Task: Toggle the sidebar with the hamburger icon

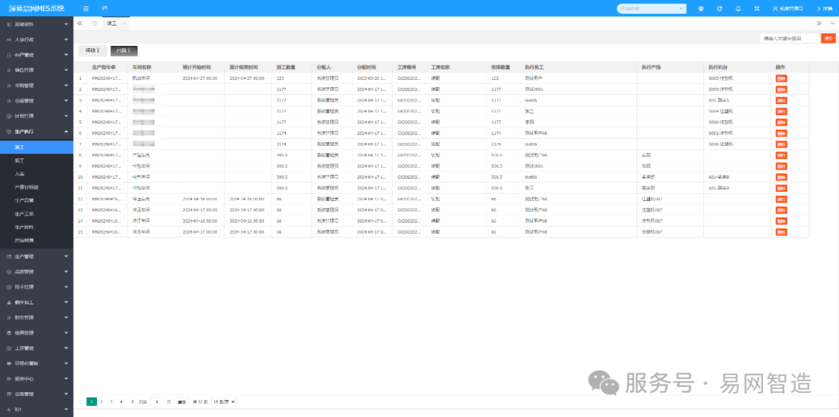Action: [x=86, y=9]
